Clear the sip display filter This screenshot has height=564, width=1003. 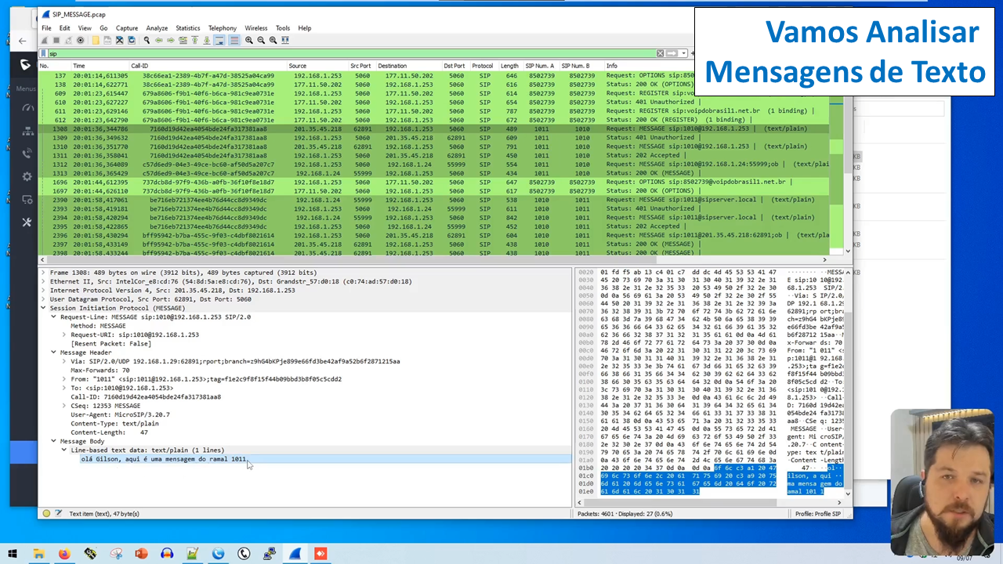point(660,53)
